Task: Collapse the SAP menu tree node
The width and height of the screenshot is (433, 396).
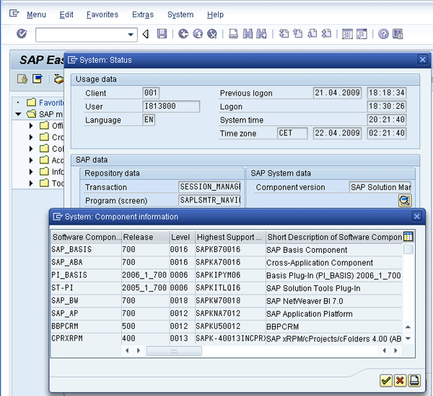Action: coord(19,114)
